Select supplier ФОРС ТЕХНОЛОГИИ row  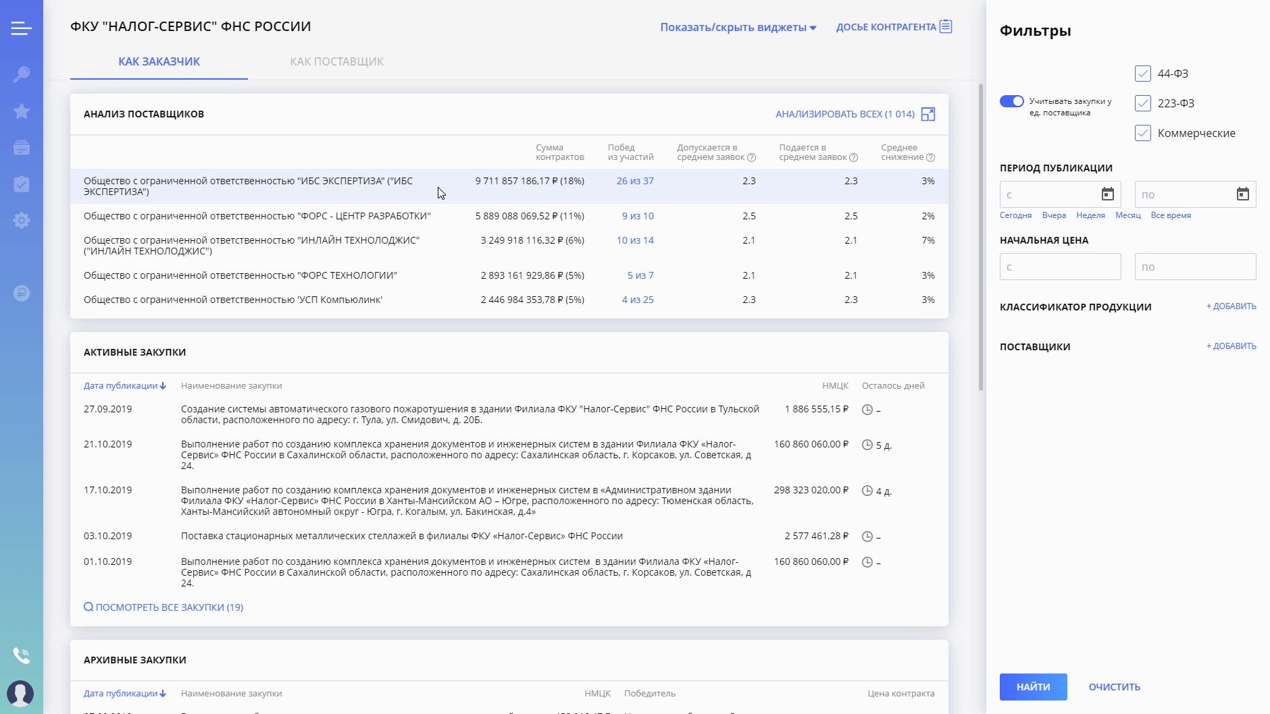[509, 275]
